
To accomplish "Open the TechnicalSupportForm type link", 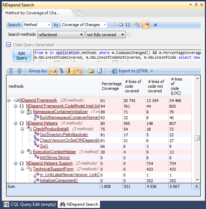I will [53, 169].
